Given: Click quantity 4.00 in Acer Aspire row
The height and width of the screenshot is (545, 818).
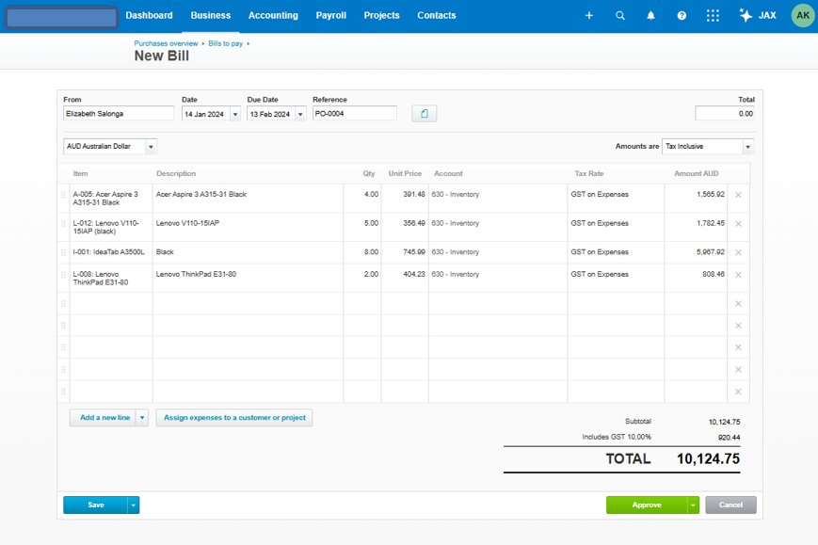Looking at the screenshot, I should [362, 199].
